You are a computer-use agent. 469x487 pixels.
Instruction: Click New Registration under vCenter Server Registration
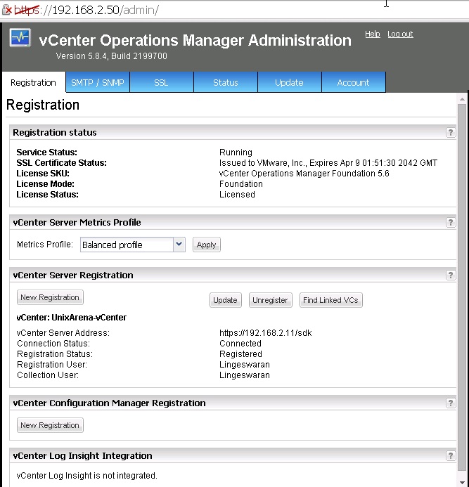(x=50, y=297)
